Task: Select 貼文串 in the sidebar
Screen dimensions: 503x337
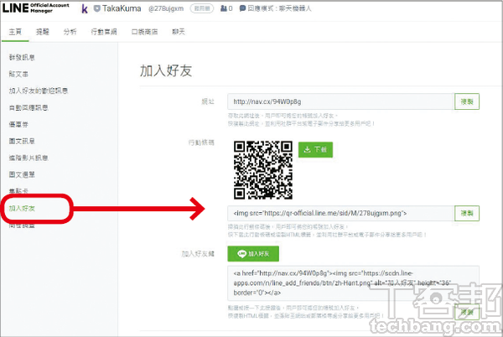Action: coord(18,74)
